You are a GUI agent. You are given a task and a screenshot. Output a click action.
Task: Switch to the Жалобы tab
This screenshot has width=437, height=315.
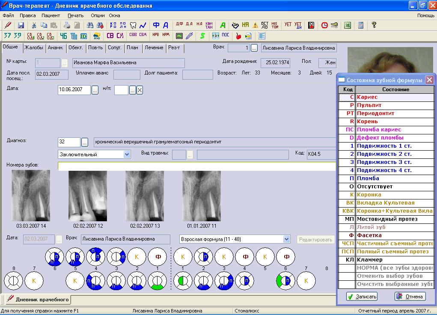(34, 48)
